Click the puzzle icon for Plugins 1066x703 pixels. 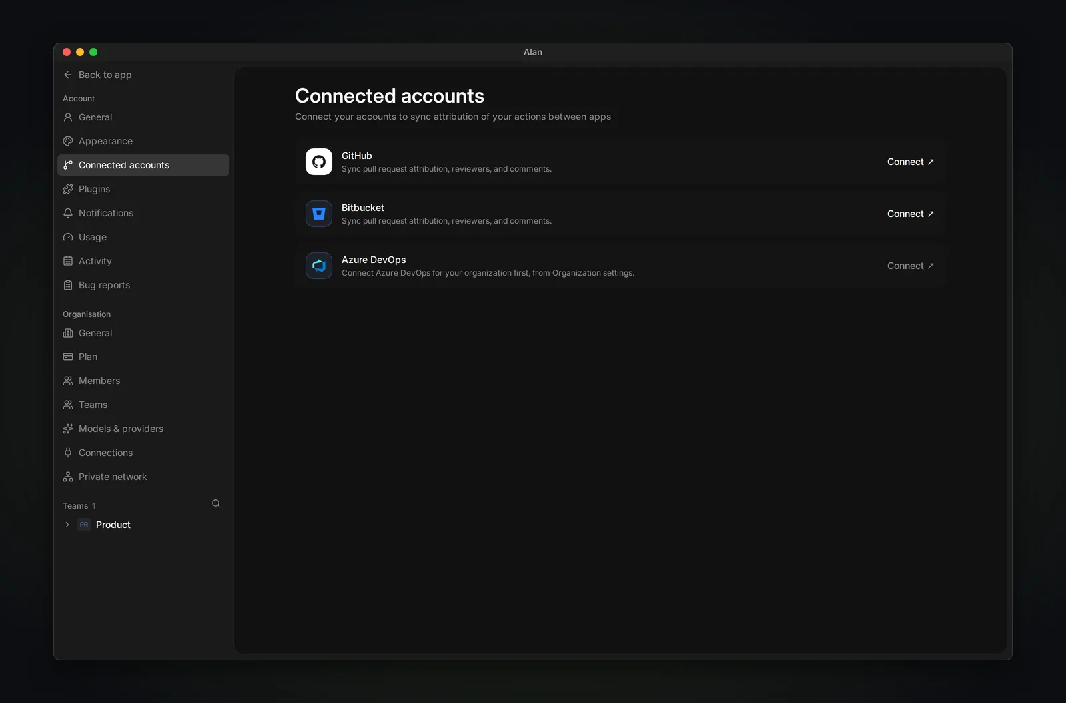tap(68, 189)
